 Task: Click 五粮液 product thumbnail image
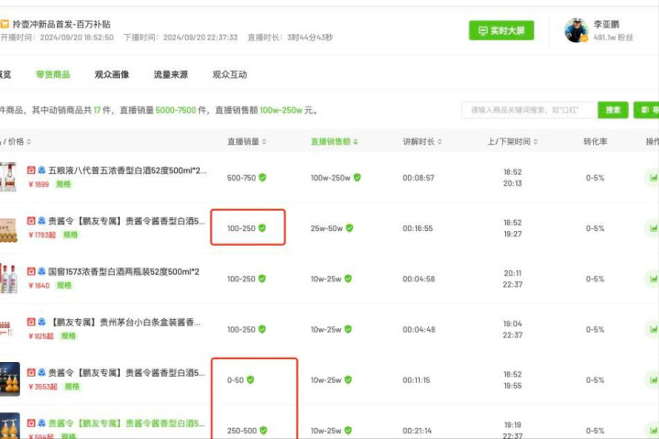coord(8,177)
